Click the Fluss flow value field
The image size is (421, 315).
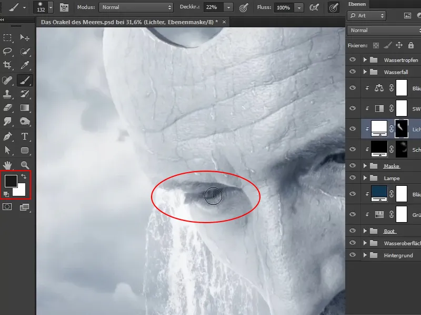[284, 7]
